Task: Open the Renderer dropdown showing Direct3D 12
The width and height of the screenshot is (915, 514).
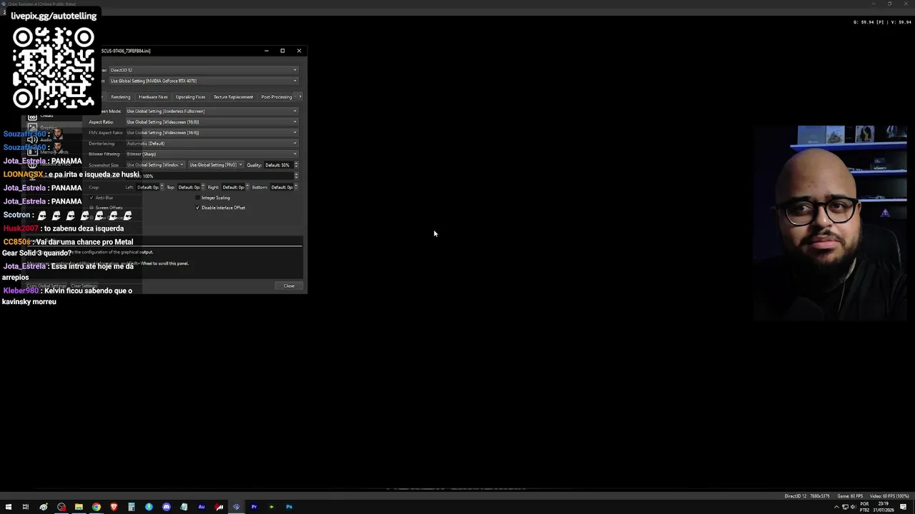Action: [x=203, y=70]
